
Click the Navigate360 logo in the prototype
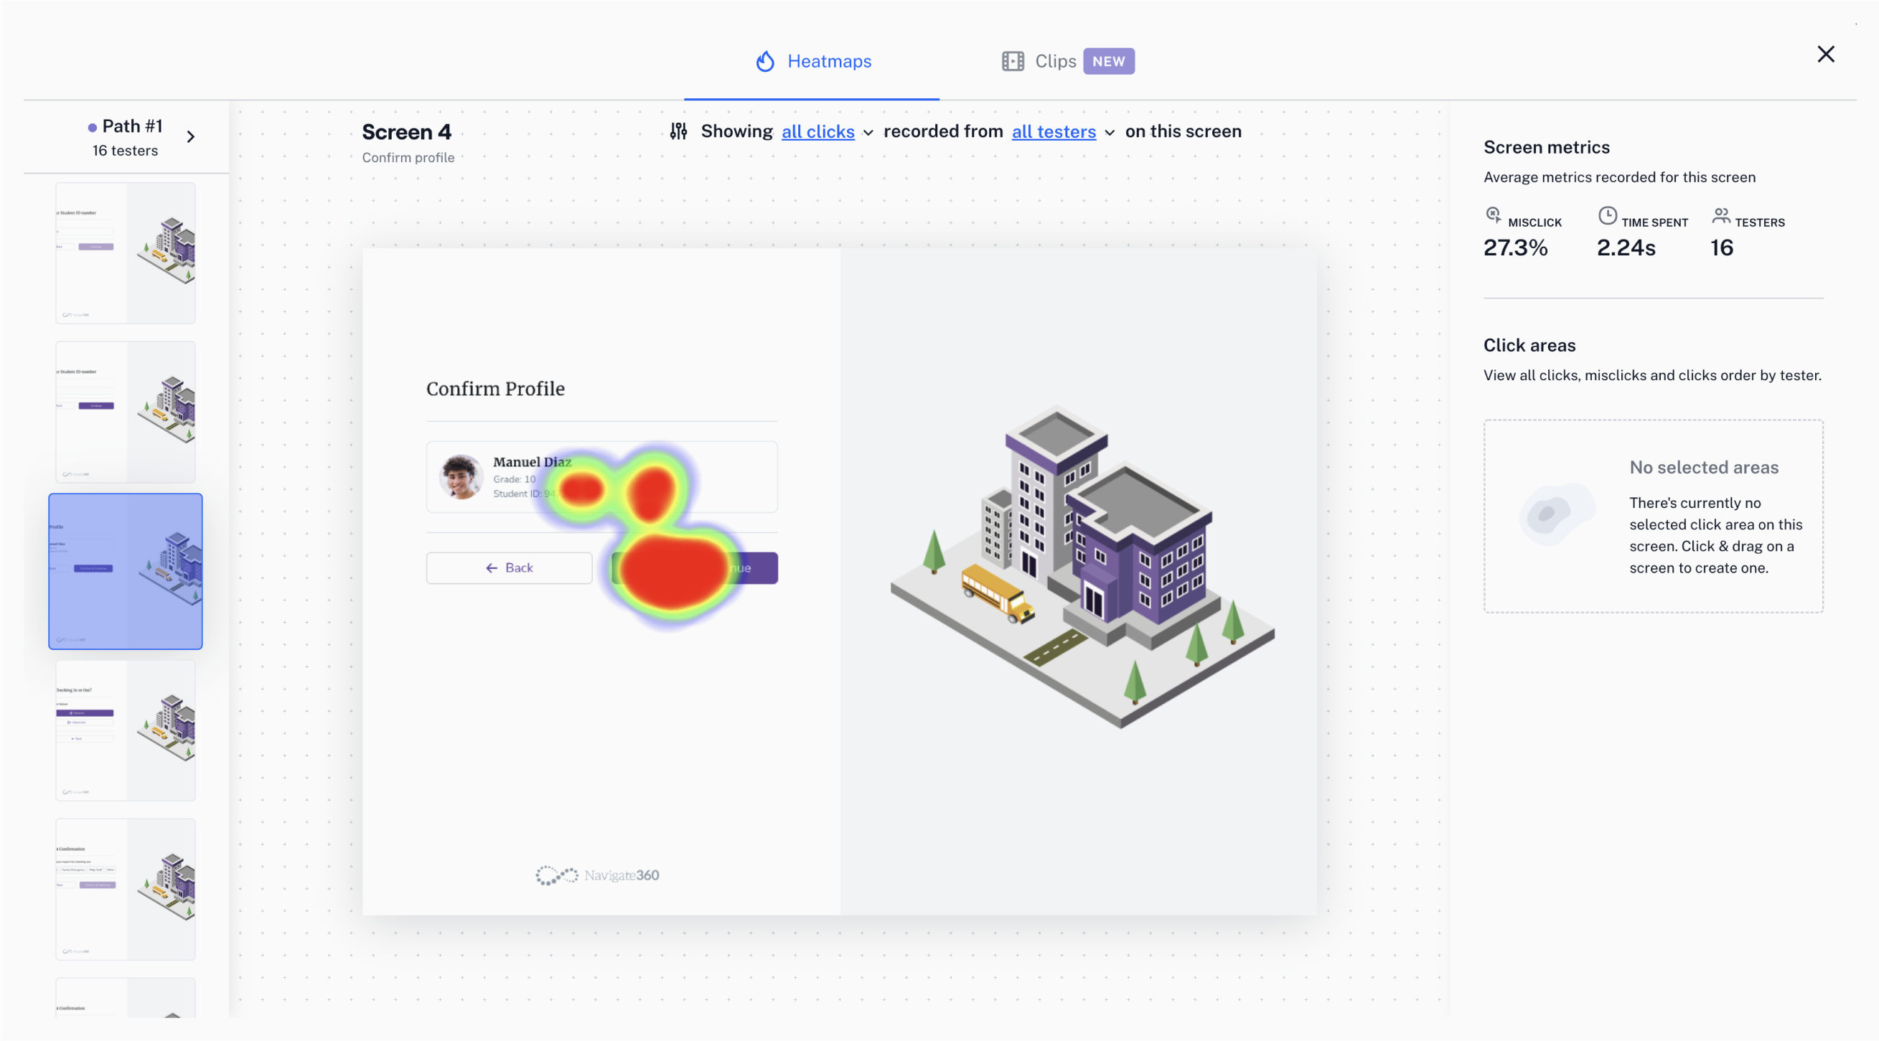597,875
